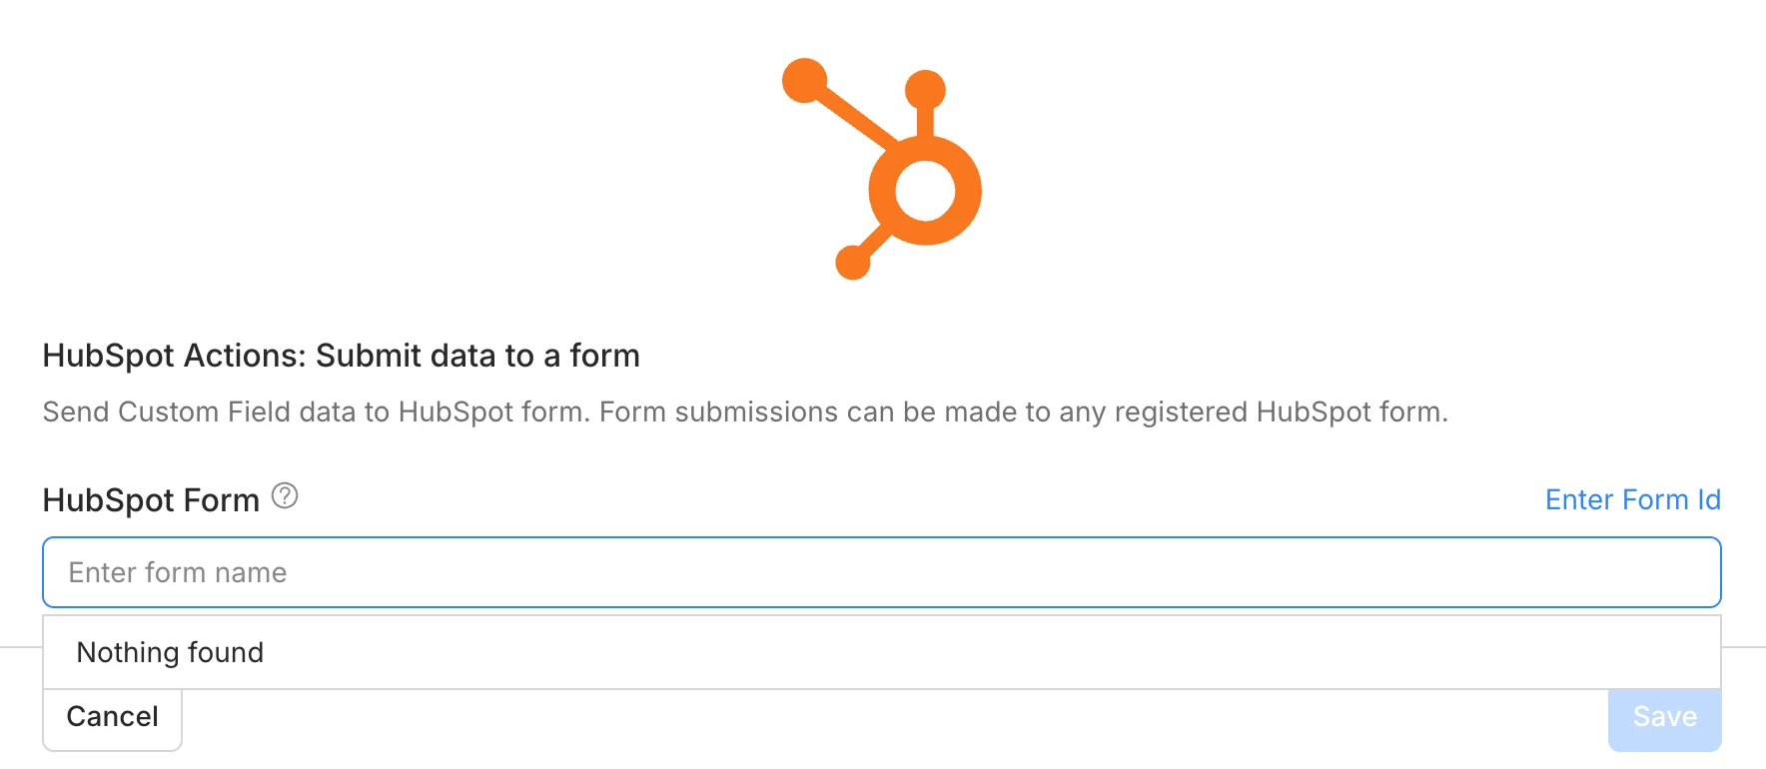The image size is (1766, 769).
Task: Click inside the HubSpot Form search box
Action: point(881,572)
